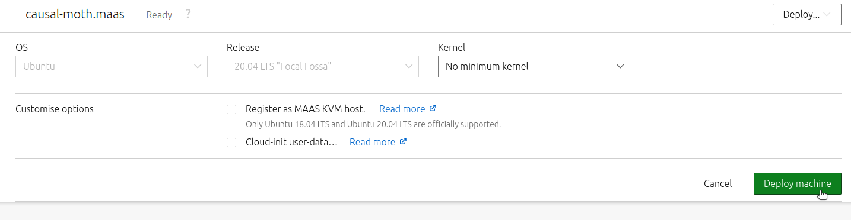
Task: Click the Customise options heading
Action: tap(55, 109)
